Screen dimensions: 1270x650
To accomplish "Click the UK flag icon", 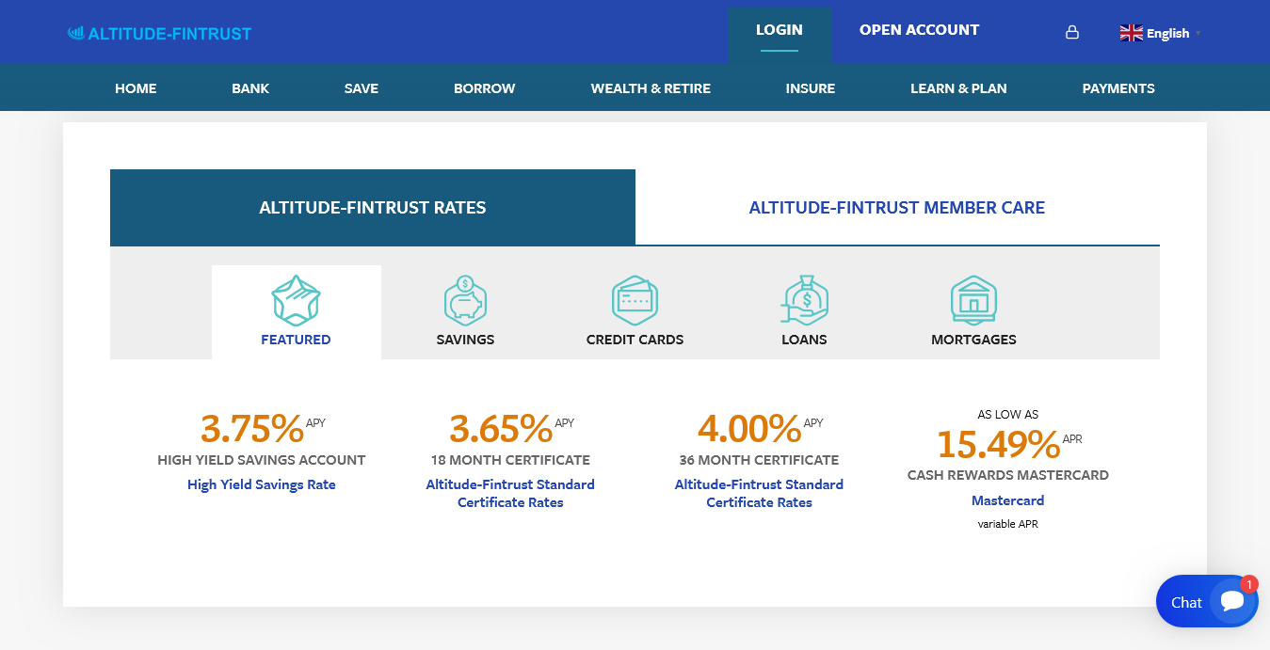I will click(x=1131, y=33).
